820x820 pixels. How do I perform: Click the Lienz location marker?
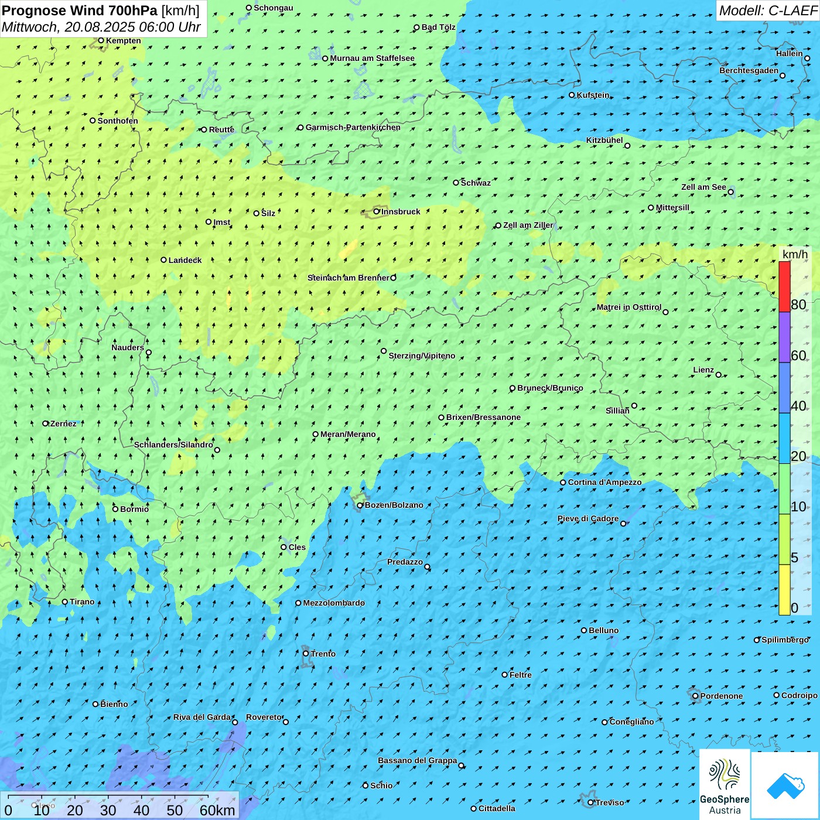click(719, 375)
